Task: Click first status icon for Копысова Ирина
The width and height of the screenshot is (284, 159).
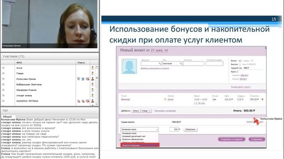Action: click(x=79, y=79)
